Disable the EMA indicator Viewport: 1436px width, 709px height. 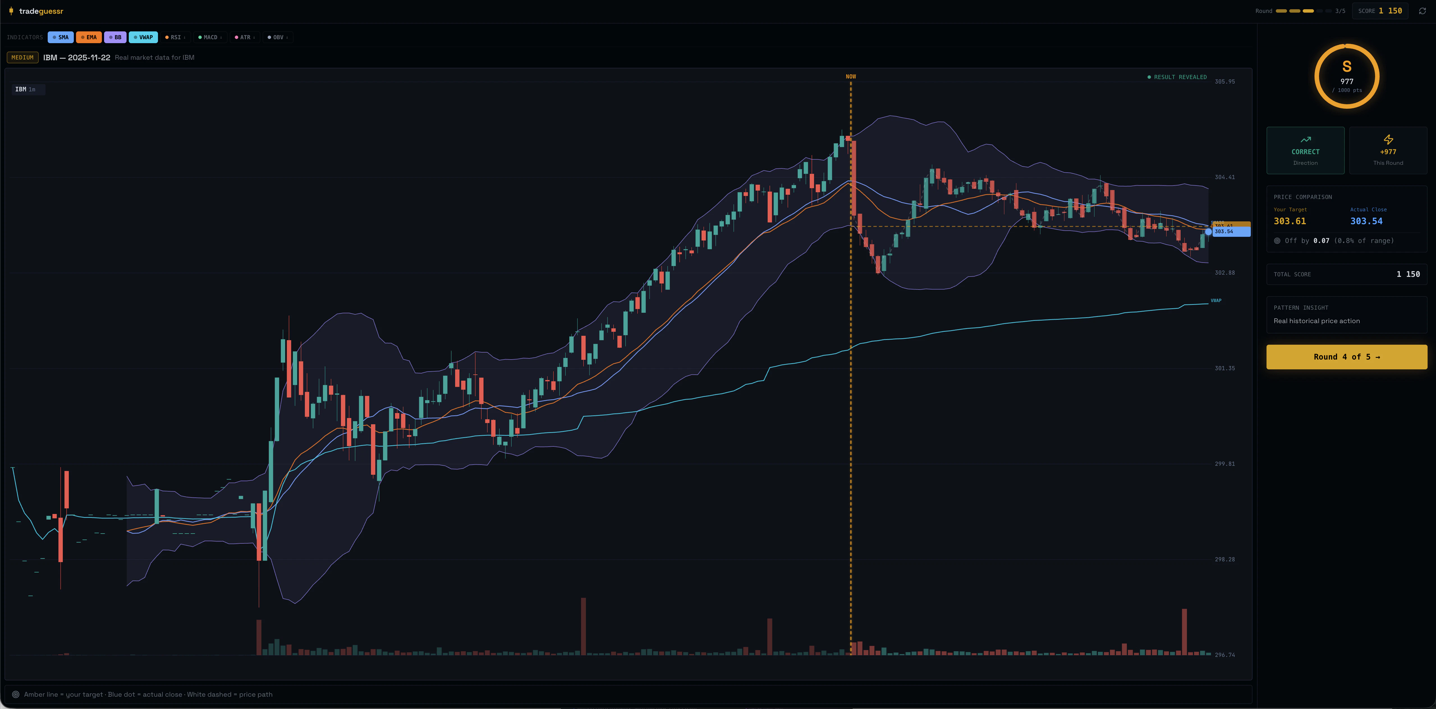point(89,37)
